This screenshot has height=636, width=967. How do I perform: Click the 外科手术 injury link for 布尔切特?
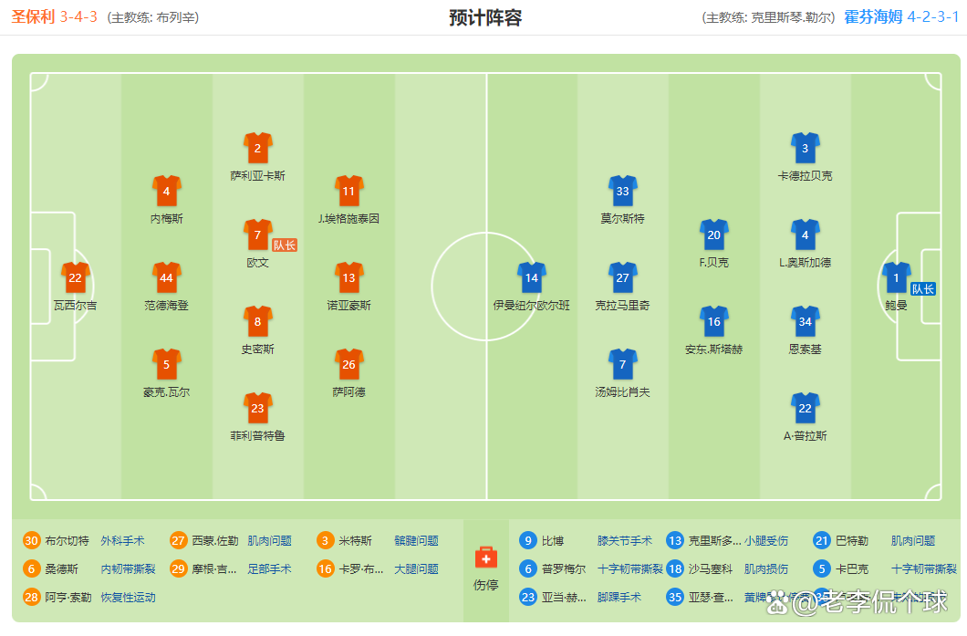(122, 540)
